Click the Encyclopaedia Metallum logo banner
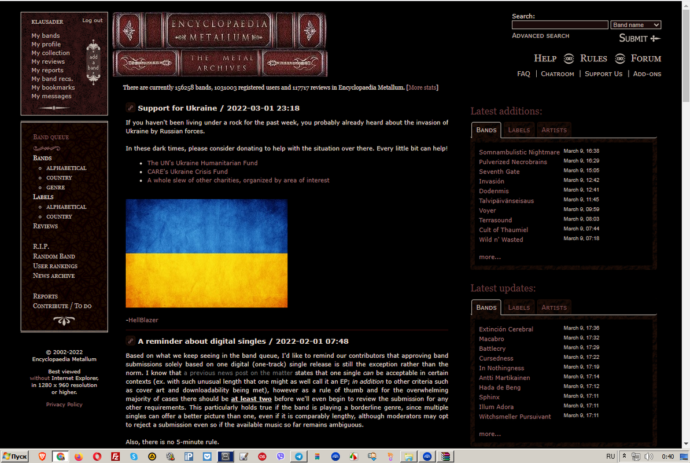 pos(220,45)
